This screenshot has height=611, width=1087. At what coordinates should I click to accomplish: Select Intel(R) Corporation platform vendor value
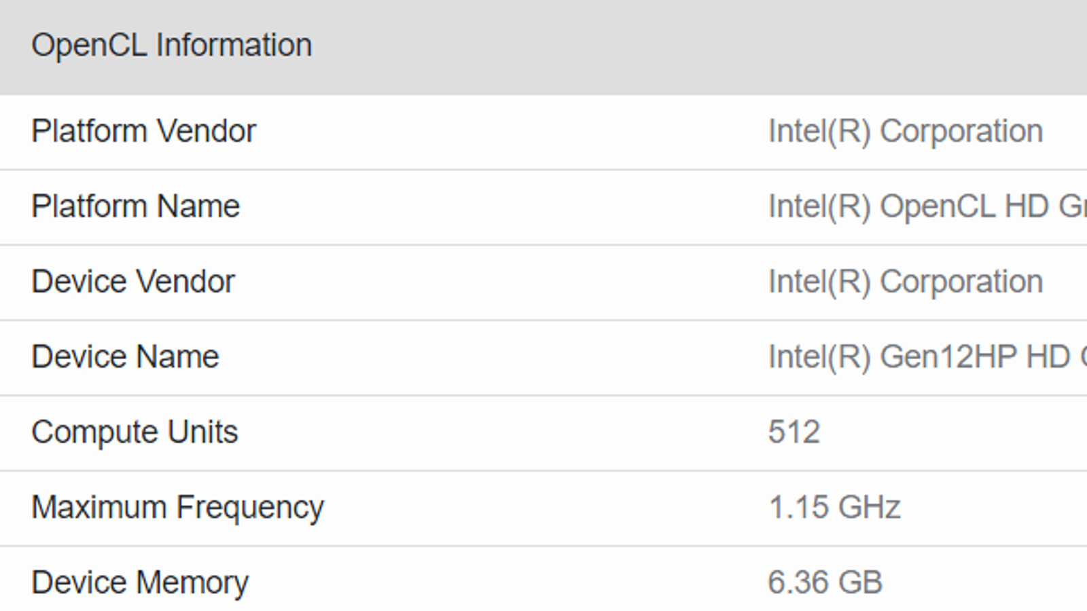pos(905,131)
